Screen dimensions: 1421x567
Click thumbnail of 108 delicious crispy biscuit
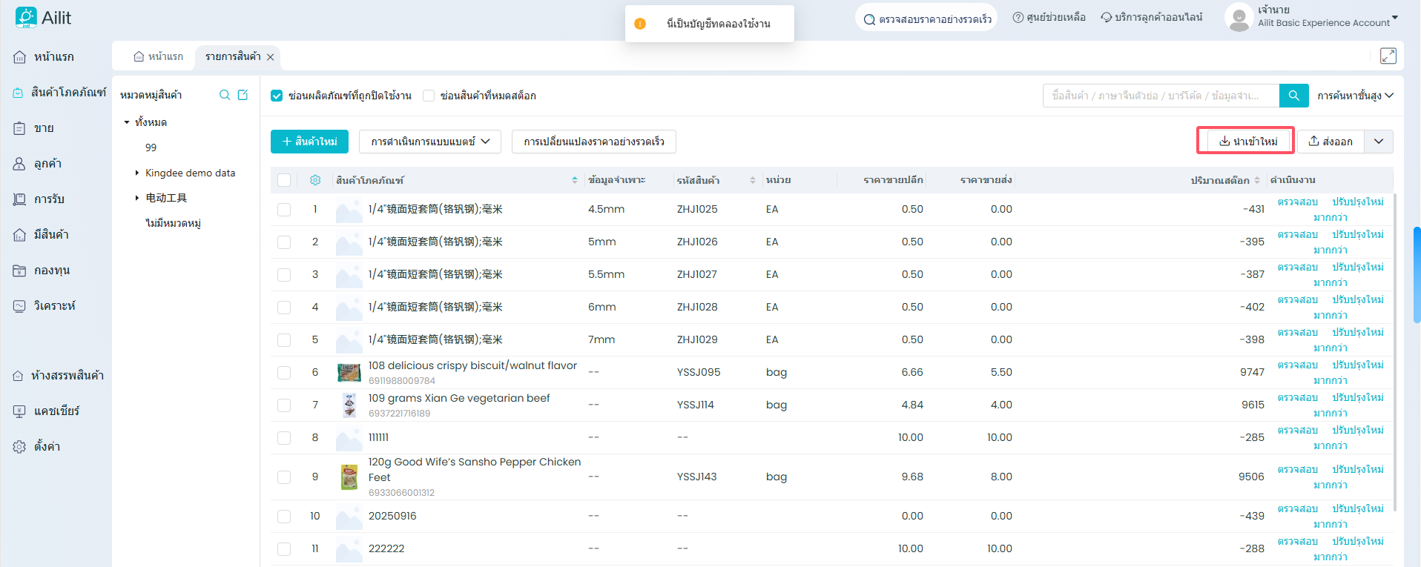tap(349, 372)
